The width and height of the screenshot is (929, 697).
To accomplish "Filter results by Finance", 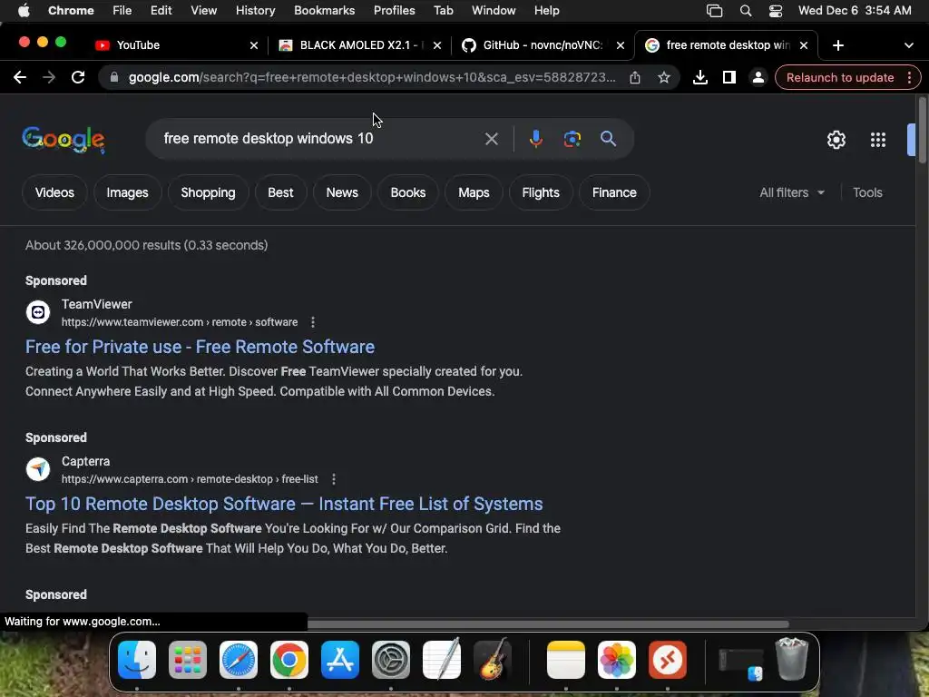I will (614, 192).
